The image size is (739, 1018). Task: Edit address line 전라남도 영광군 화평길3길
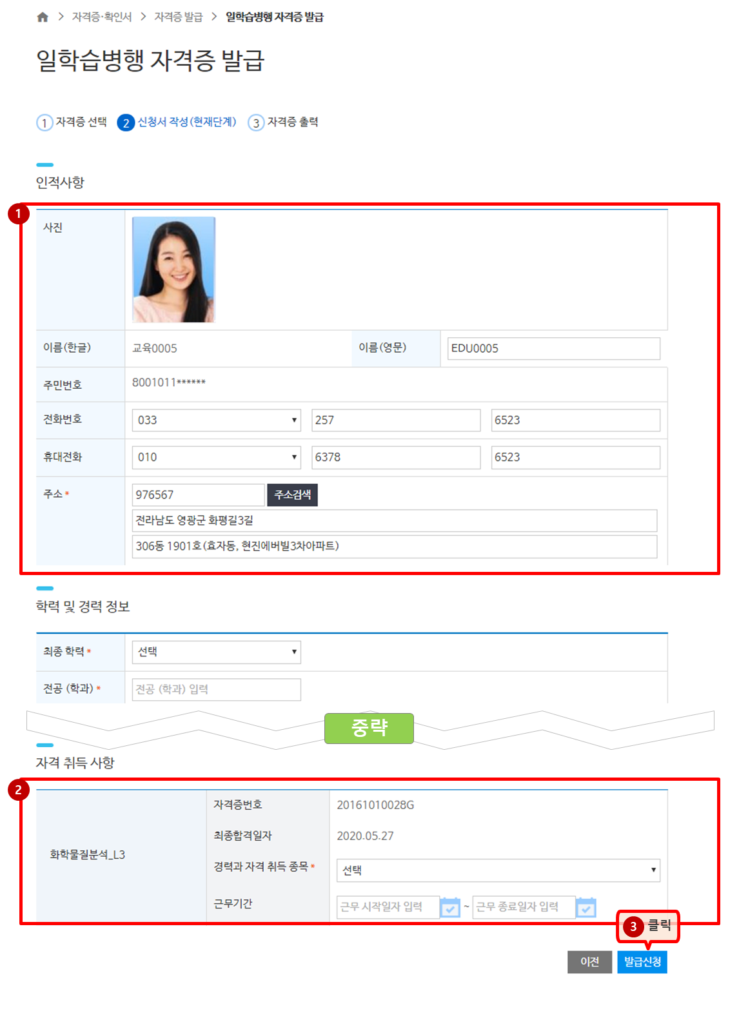point(395,520)
